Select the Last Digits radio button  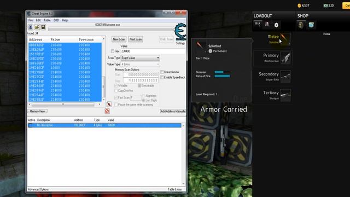(x=143, y=101)
